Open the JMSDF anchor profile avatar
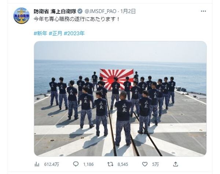Image resolution: width=220 pixels, height=174 pixels. tap(22, 15)
